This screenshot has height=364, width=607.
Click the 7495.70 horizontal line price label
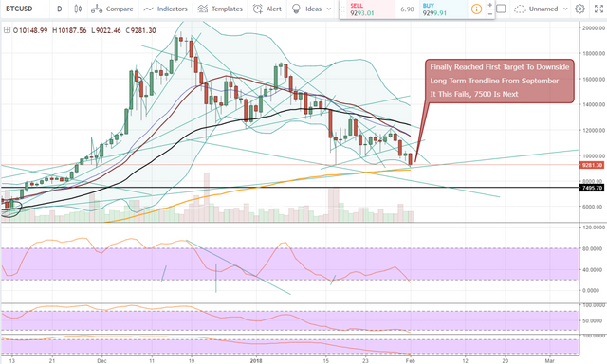click(x=592, y=188)
